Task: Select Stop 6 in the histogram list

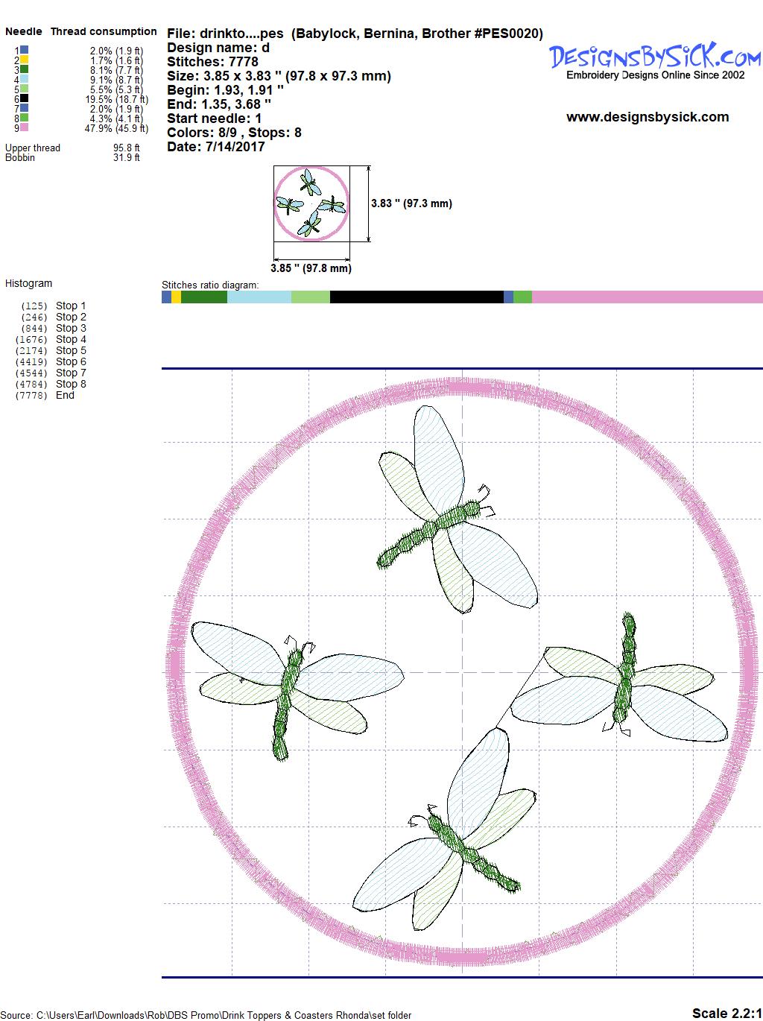Action: tap(71, 361)
